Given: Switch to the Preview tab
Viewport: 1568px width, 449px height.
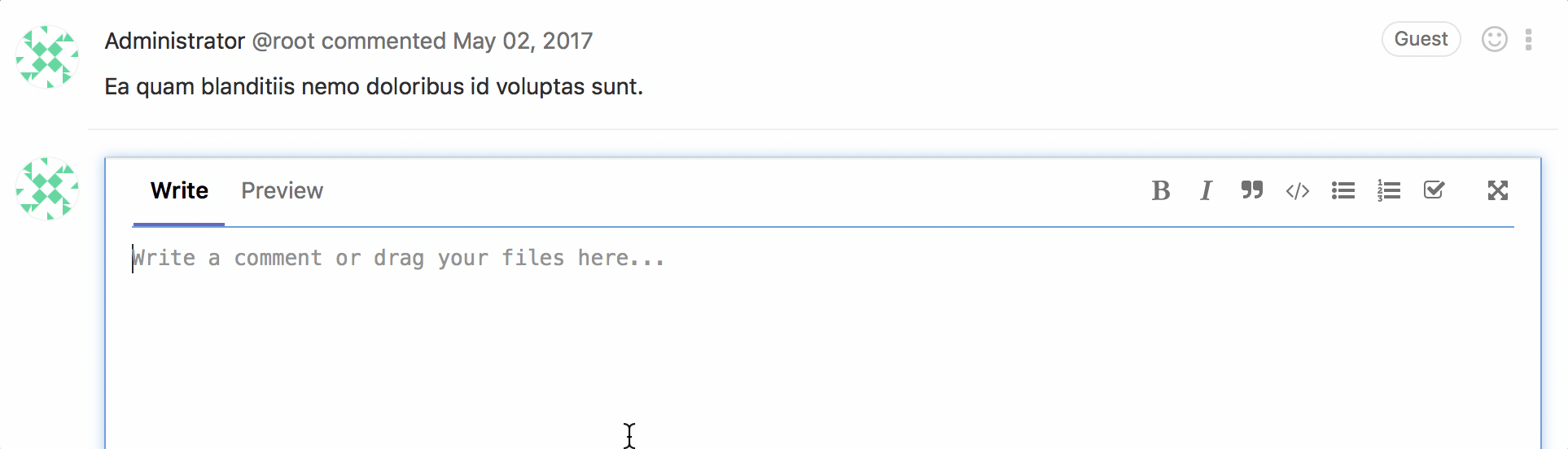Looking at the screenshot, I should click(x=282, y=190).
